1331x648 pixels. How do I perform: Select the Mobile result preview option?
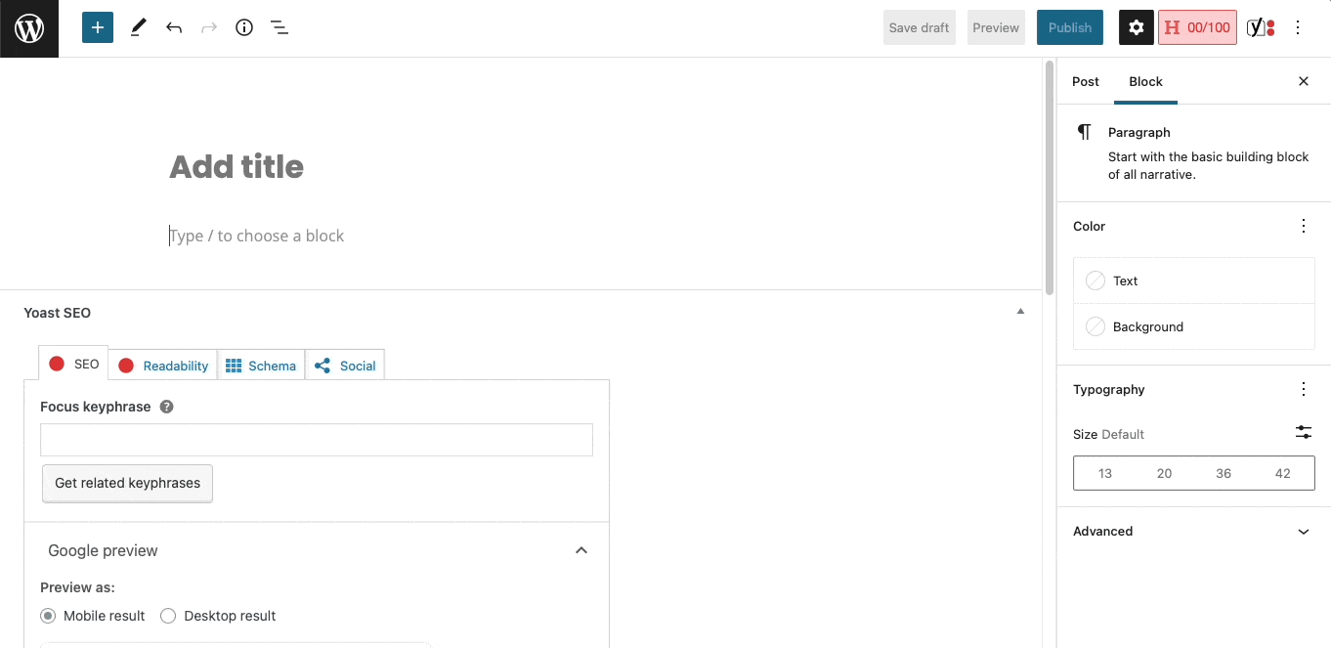(x=48, y=616)
